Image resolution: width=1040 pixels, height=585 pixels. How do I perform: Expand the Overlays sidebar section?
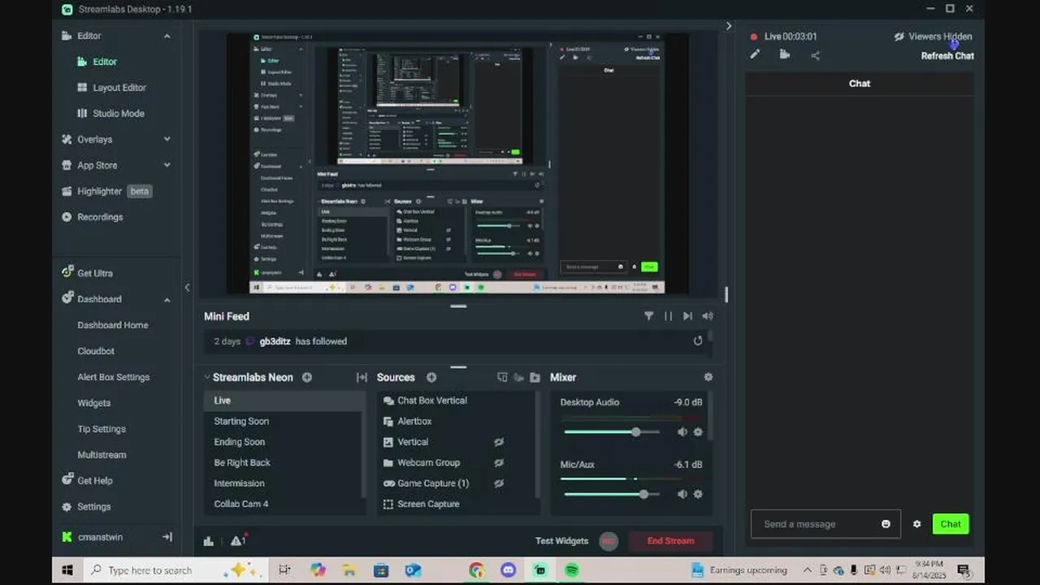(x=167, y=139)
